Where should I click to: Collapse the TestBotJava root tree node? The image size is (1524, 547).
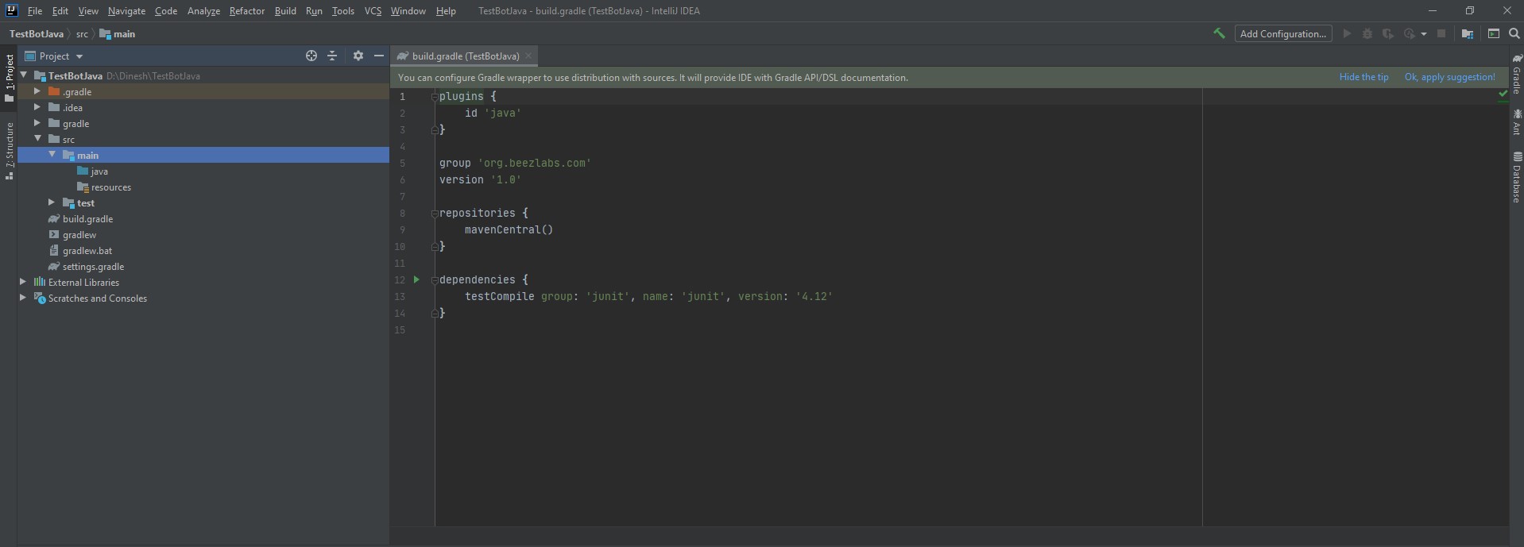pos(24,75)
